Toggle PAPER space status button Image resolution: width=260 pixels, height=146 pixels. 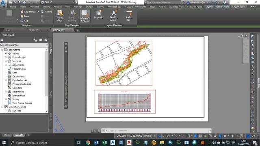click(147, 136)
